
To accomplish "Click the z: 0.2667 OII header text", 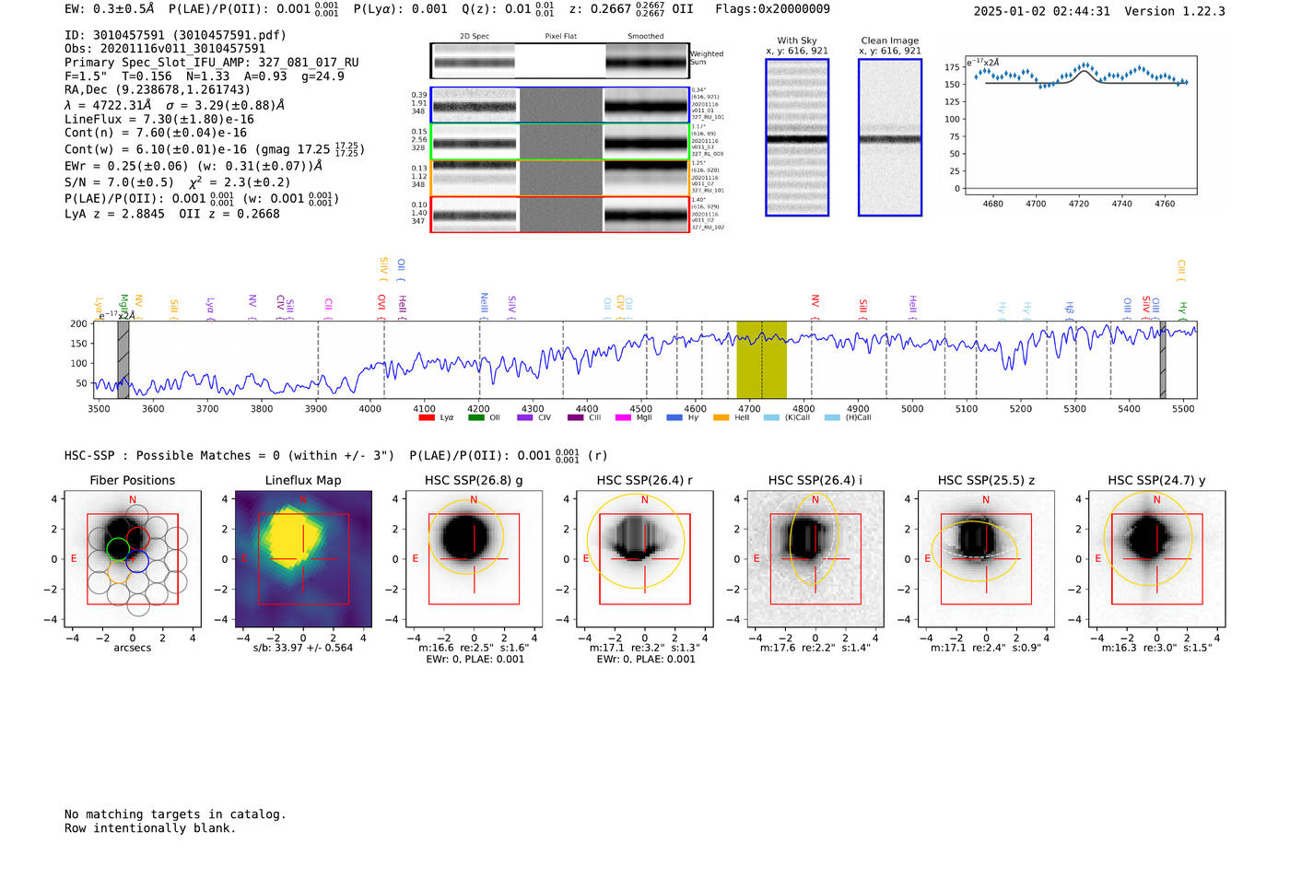I will (x=631, y=9).
